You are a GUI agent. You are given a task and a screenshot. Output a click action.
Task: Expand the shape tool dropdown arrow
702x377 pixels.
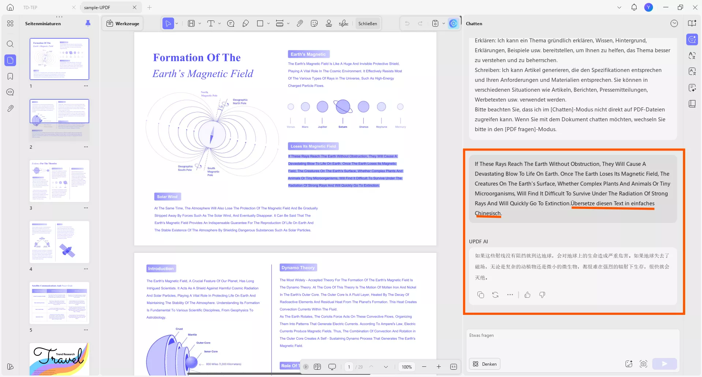[x=269, y=23]
